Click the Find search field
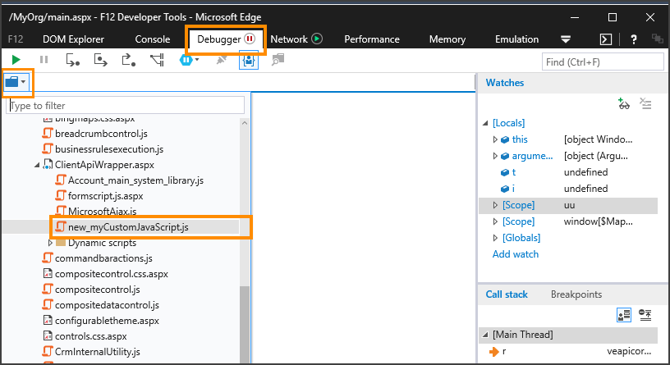Image resolution: width=670 pixels, height=365 pixels. [599, 62]
